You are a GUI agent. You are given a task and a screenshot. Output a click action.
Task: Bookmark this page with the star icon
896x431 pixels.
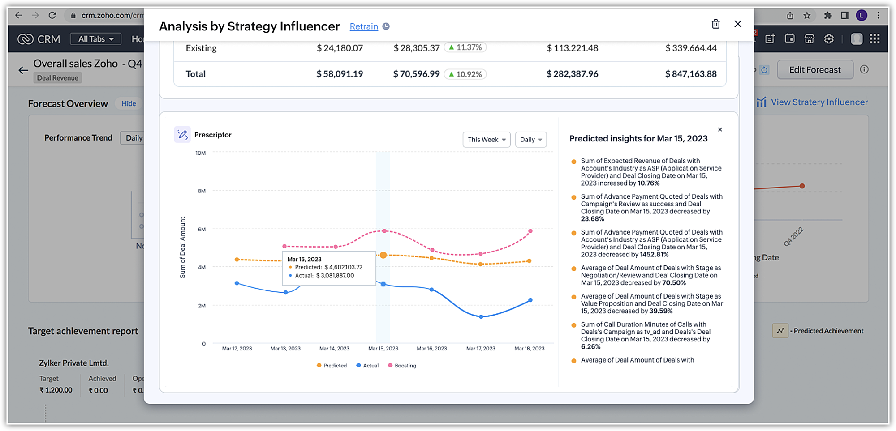click(x=807, y=16)
